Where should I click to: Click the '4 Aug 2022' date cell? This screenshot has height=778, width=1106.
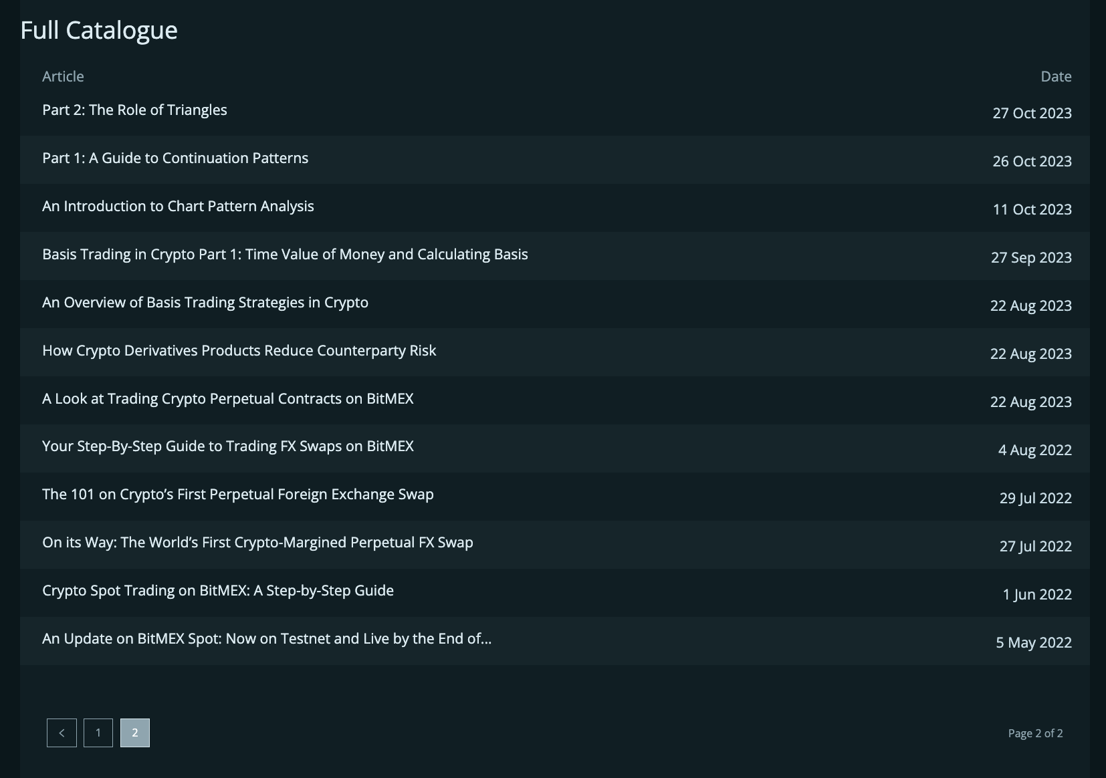(x=1034, y=450)
